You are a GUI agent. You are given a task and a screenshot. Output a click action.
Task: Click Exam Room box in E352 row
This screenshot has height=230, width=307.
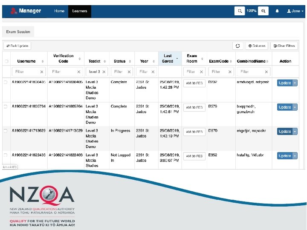(x=194, y=156)
